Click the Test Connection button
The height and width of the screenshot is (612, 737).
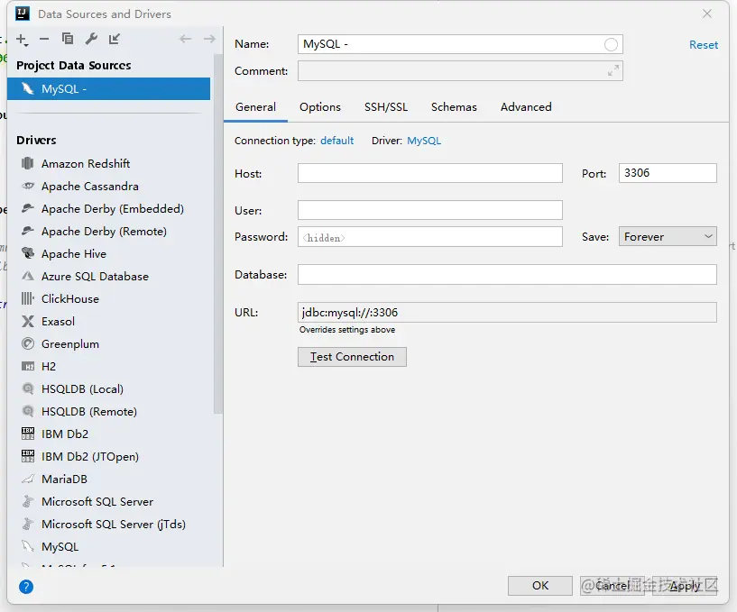352,357
